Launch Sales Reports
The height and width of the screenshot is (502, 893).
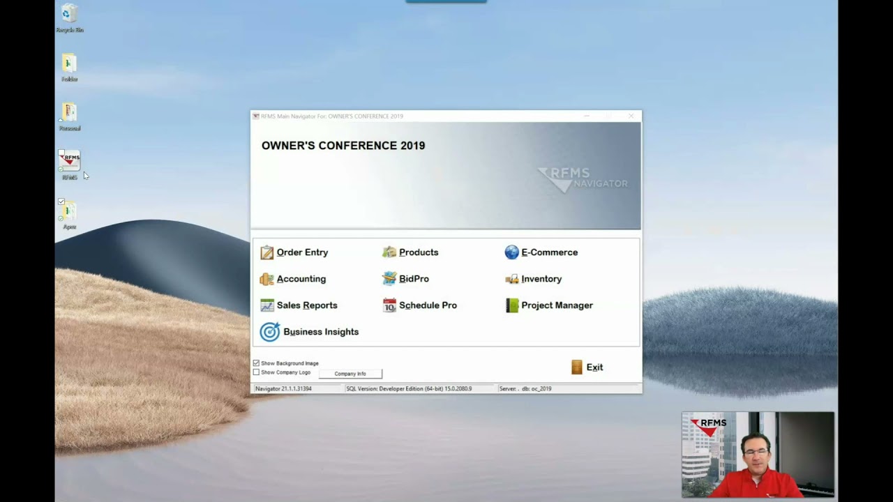(x=299, y=305)
